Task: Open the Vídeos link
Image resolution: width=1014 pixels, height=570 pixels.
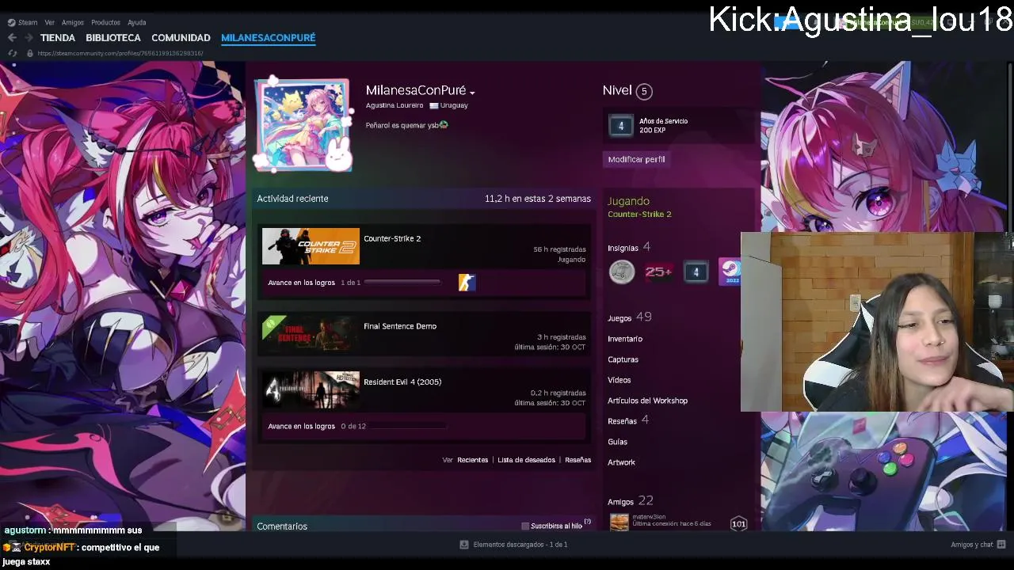Action: pyautogui.click(x=619, y=380)
